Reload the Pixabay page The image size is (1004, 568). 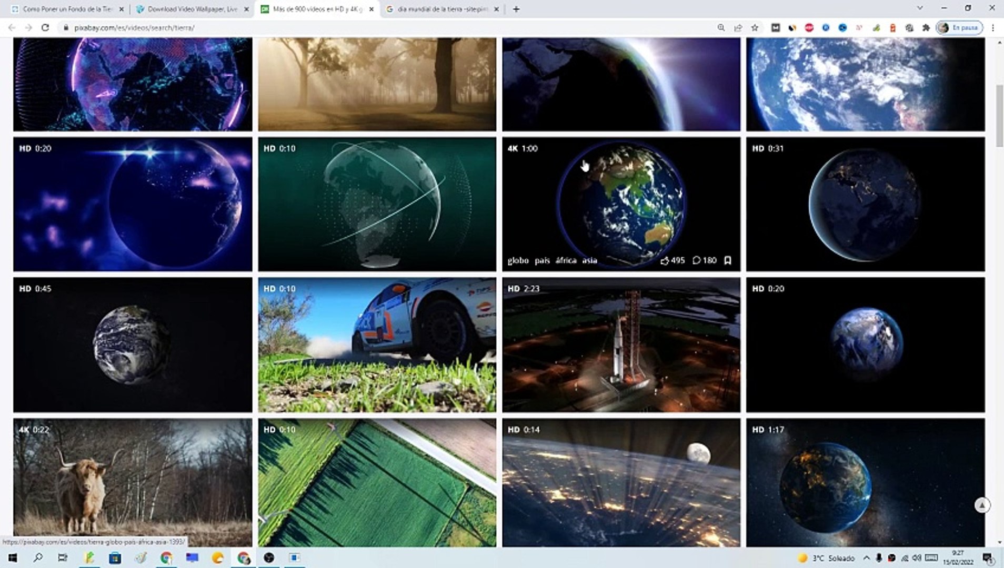tap(45, 27)
